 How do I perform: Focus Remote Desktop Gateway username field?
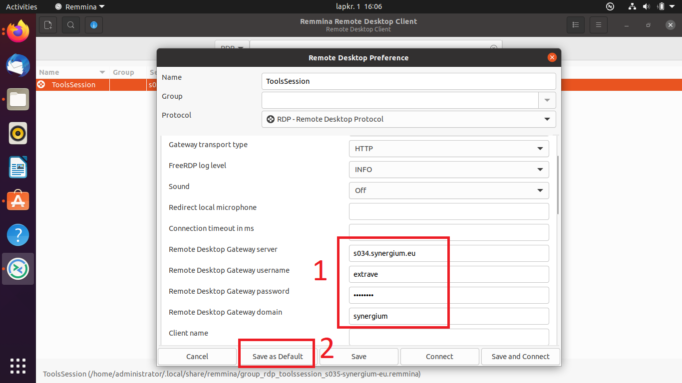pyautogui.click(x=449, y=274)
